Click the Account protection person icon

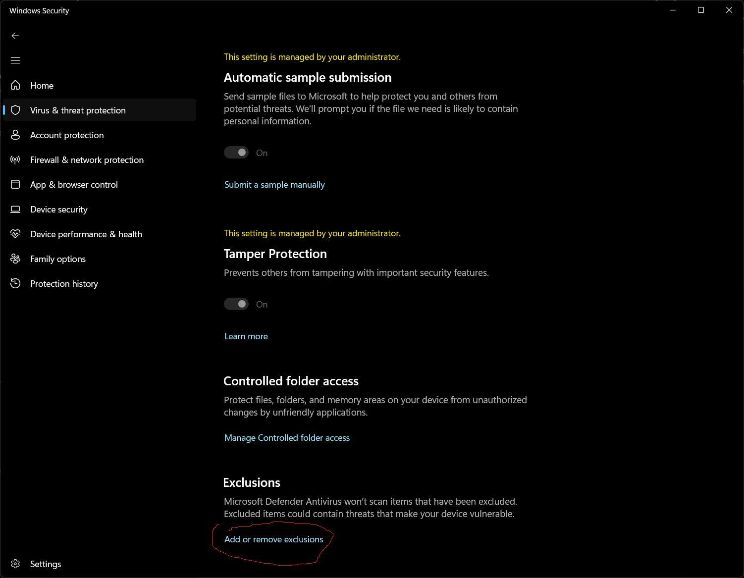(x=15, y=135)
